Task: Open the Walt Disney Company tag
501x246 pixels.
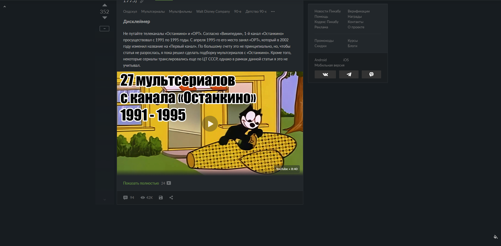Action: point(213,11)
